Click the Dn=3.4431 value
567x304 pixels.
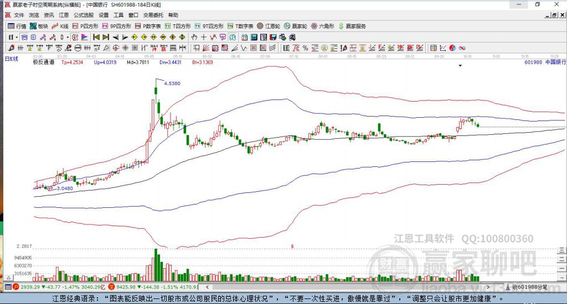171,62
